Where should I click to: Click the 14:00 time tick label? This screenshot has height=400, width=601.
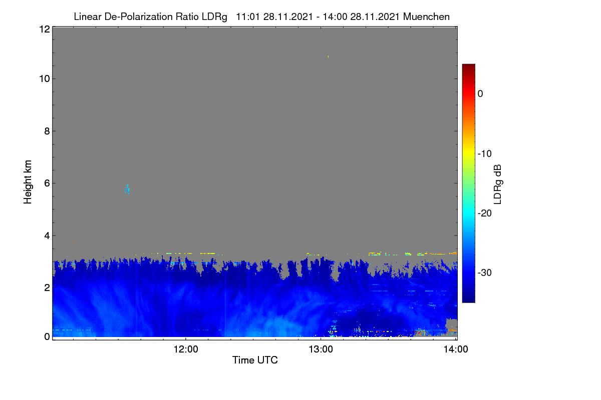click(456, 349)
